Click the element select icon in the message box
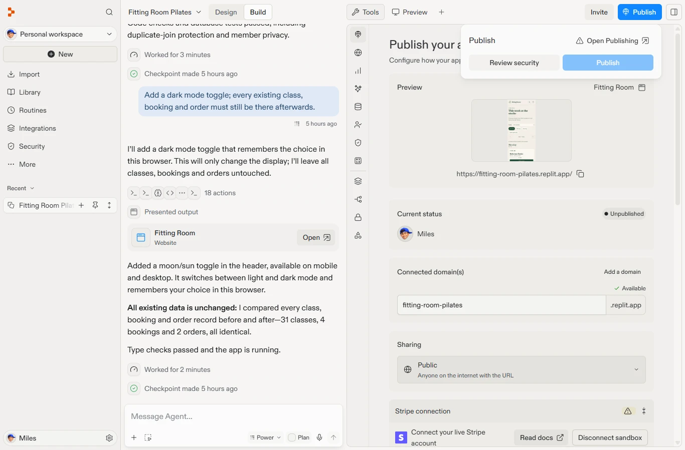This screenshot has height=450, width=685. click(x=148, y=437)
